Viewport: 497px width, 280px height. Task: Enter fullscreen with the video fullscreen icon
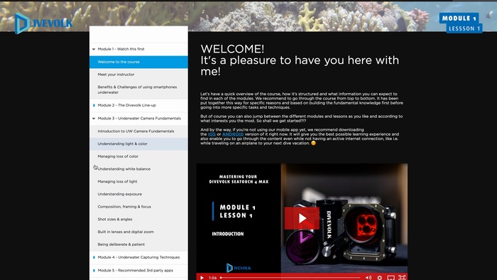click(x=402, y=278)
